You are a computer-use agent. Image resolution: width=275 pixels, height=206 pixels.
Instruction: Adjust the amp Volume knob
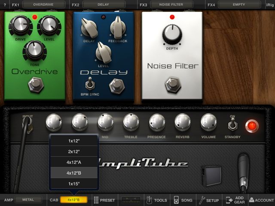coord(208,122)
